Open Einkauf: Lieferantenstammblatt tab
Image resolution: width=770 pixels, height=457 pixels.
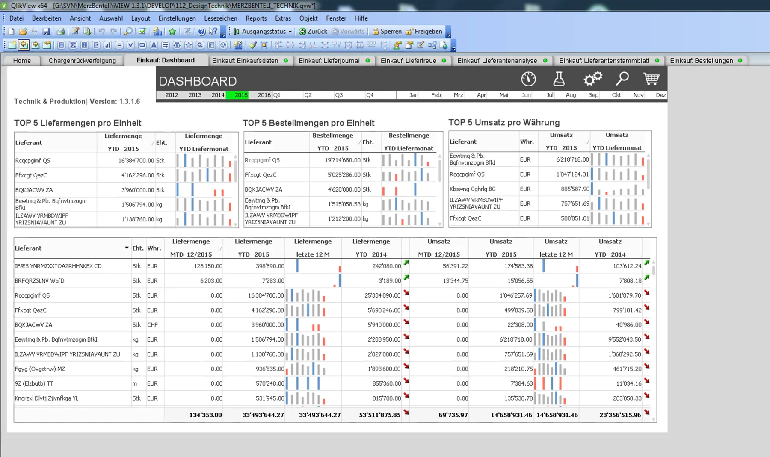click(609, 61)
